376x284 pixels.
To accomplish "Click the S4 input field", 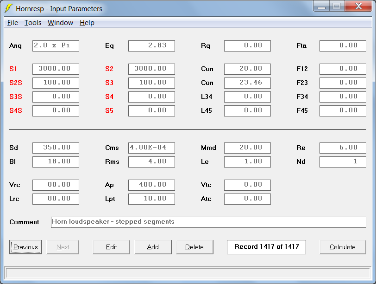I will pos(151,97).
